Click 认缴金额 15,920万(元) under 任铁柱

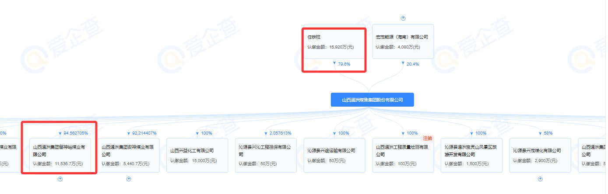tap(330, 47)
